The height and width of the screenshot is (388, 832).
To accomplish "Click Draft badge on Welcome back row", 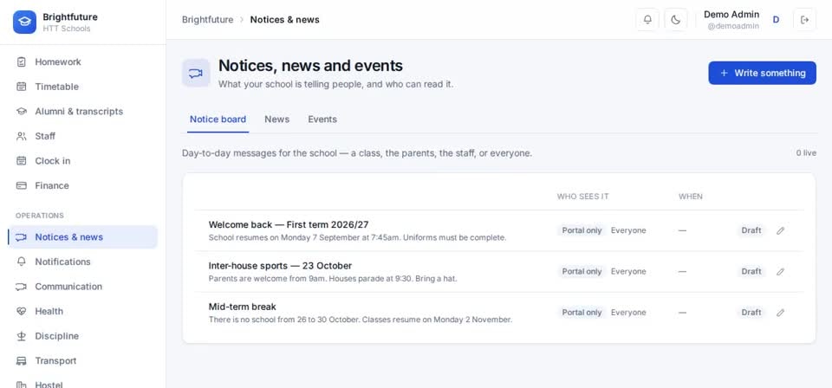I will point(751,230).
